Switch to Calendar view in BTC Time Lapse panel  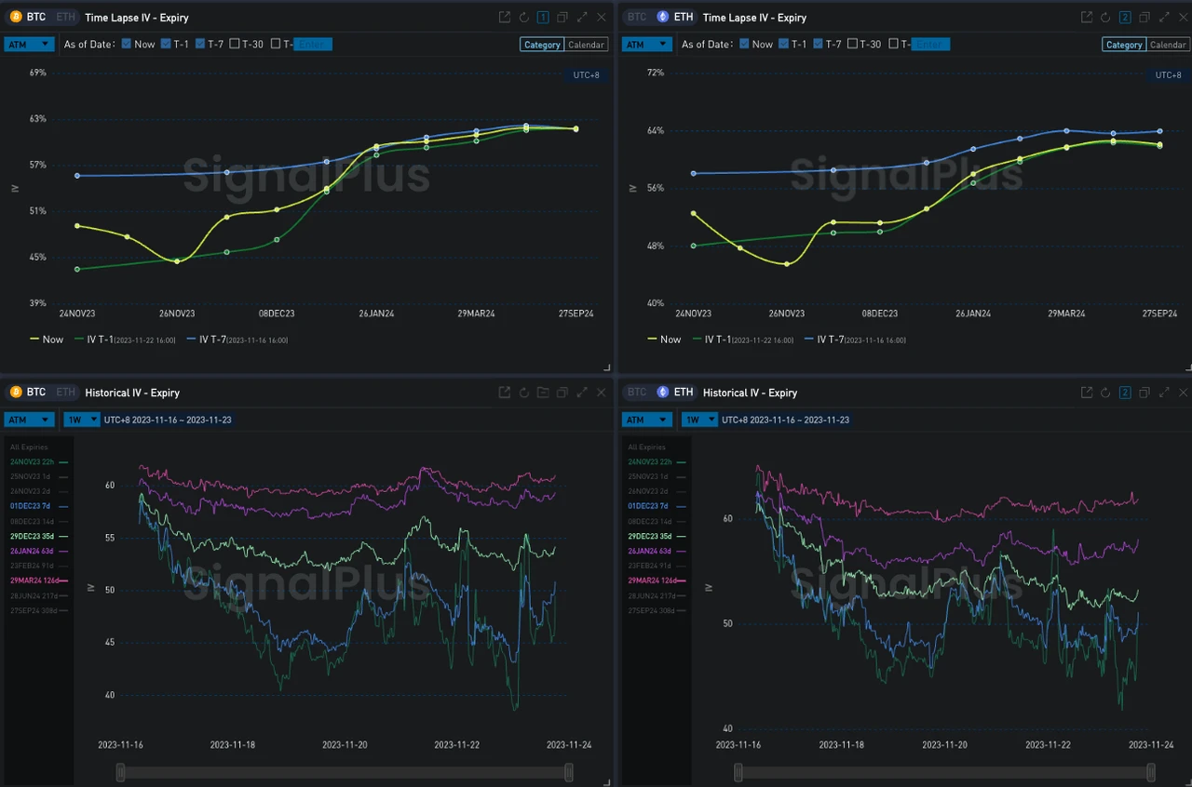coord(586,45)
